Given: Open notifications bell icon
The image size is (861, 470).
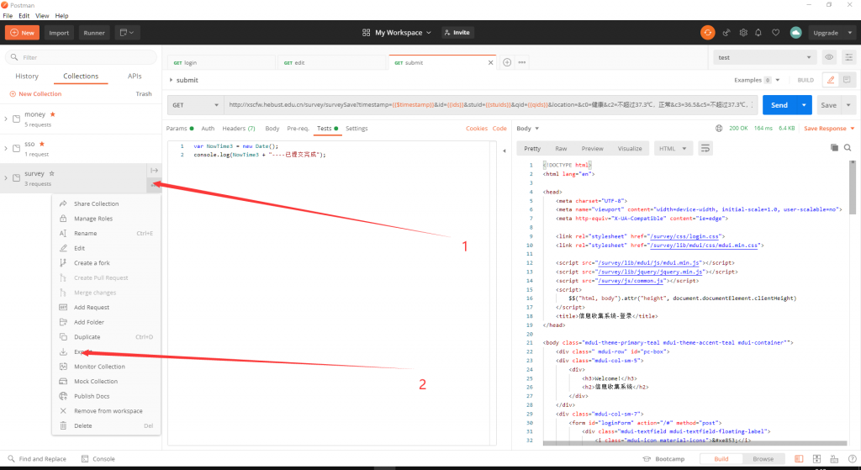Looking at the screenshot, I should click(759, 33).
